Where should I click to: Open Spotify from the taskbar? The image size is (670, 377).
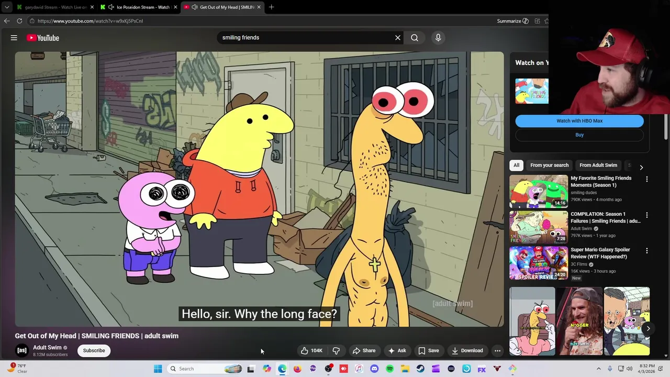click(x=389, y=369)
